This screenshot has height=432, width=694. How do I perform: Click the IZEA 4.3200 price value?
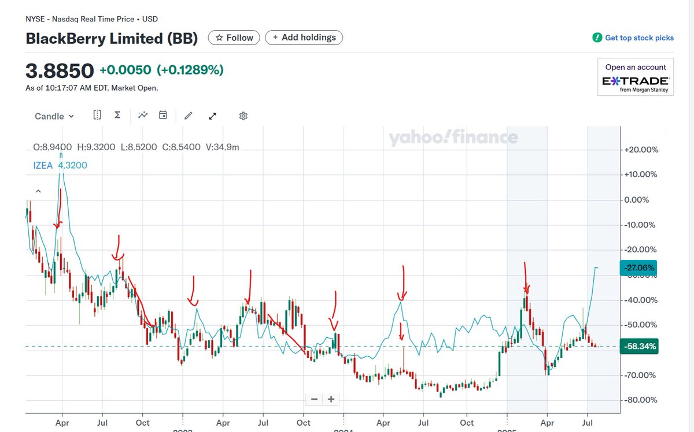click(x=72, y=165)
